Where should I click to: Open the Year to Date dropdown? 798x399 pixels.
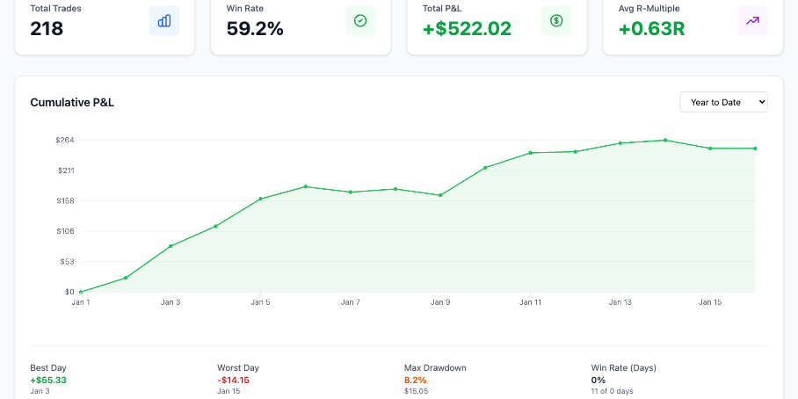723,102
